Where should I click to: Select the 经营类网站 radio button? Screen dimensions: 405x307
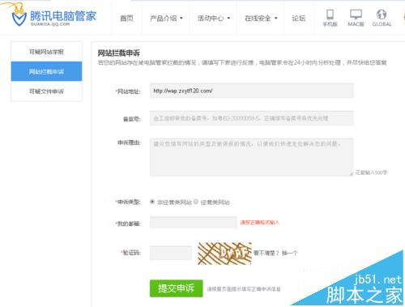(196, 202)
